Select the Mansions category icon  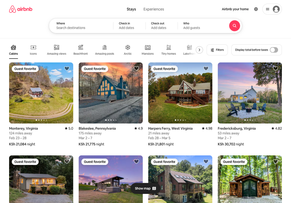147,50
